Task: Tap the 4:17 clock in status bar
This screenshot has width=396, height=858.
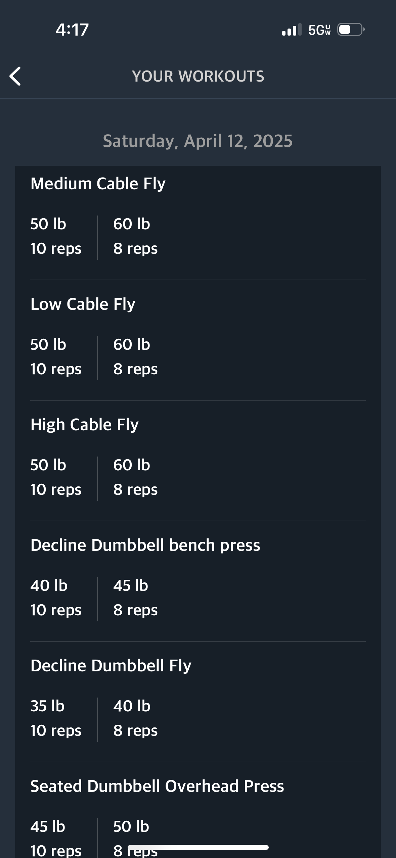Action: click(72, 30)
